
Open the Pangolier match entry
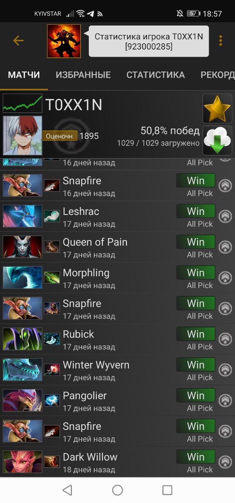(117, 400)
